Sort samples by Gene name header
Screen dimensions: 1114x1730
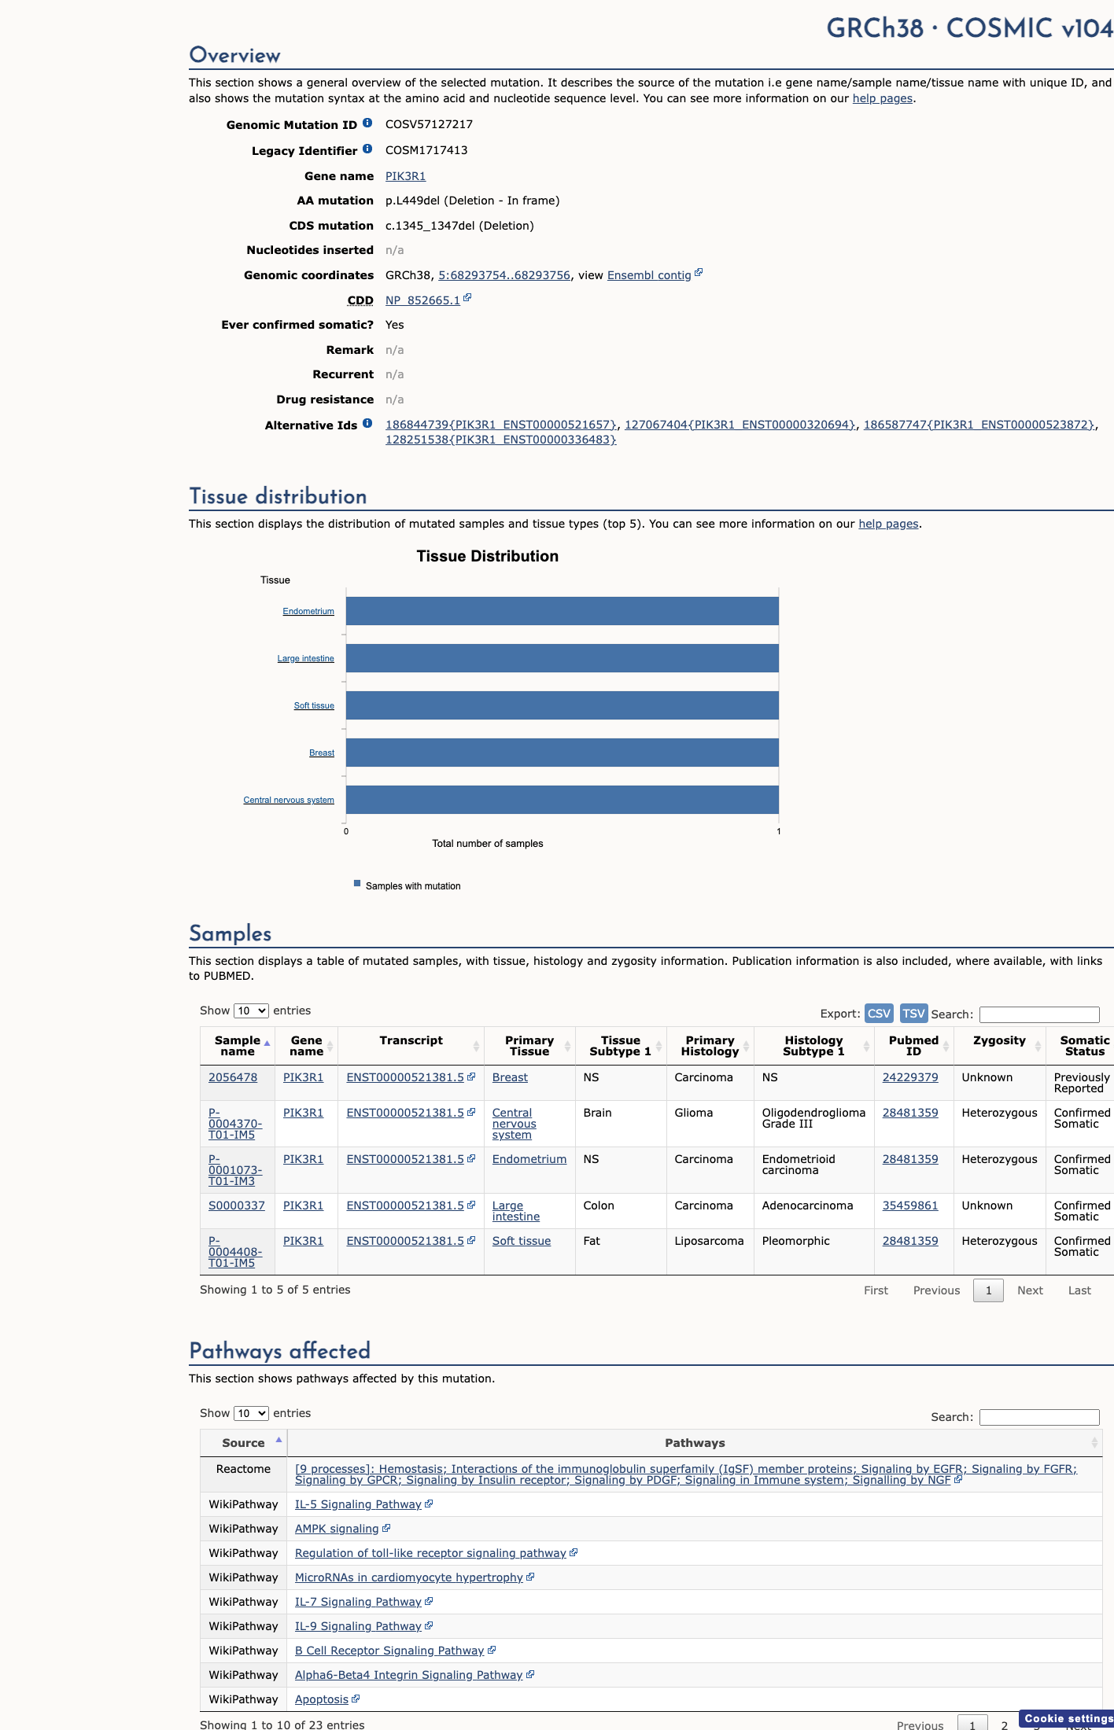(306, 1046)
